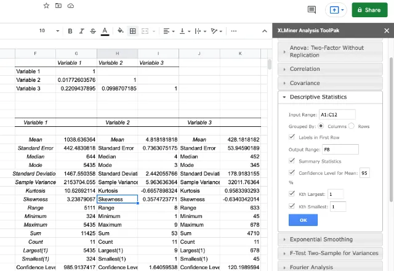Click Input Range field

tap(337, 115)
